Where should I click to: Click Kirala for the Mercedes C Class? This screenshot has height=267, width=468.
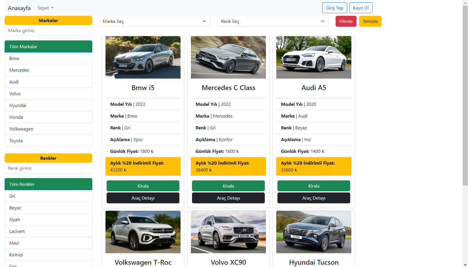pyautogui.click(x=228, y=186)
